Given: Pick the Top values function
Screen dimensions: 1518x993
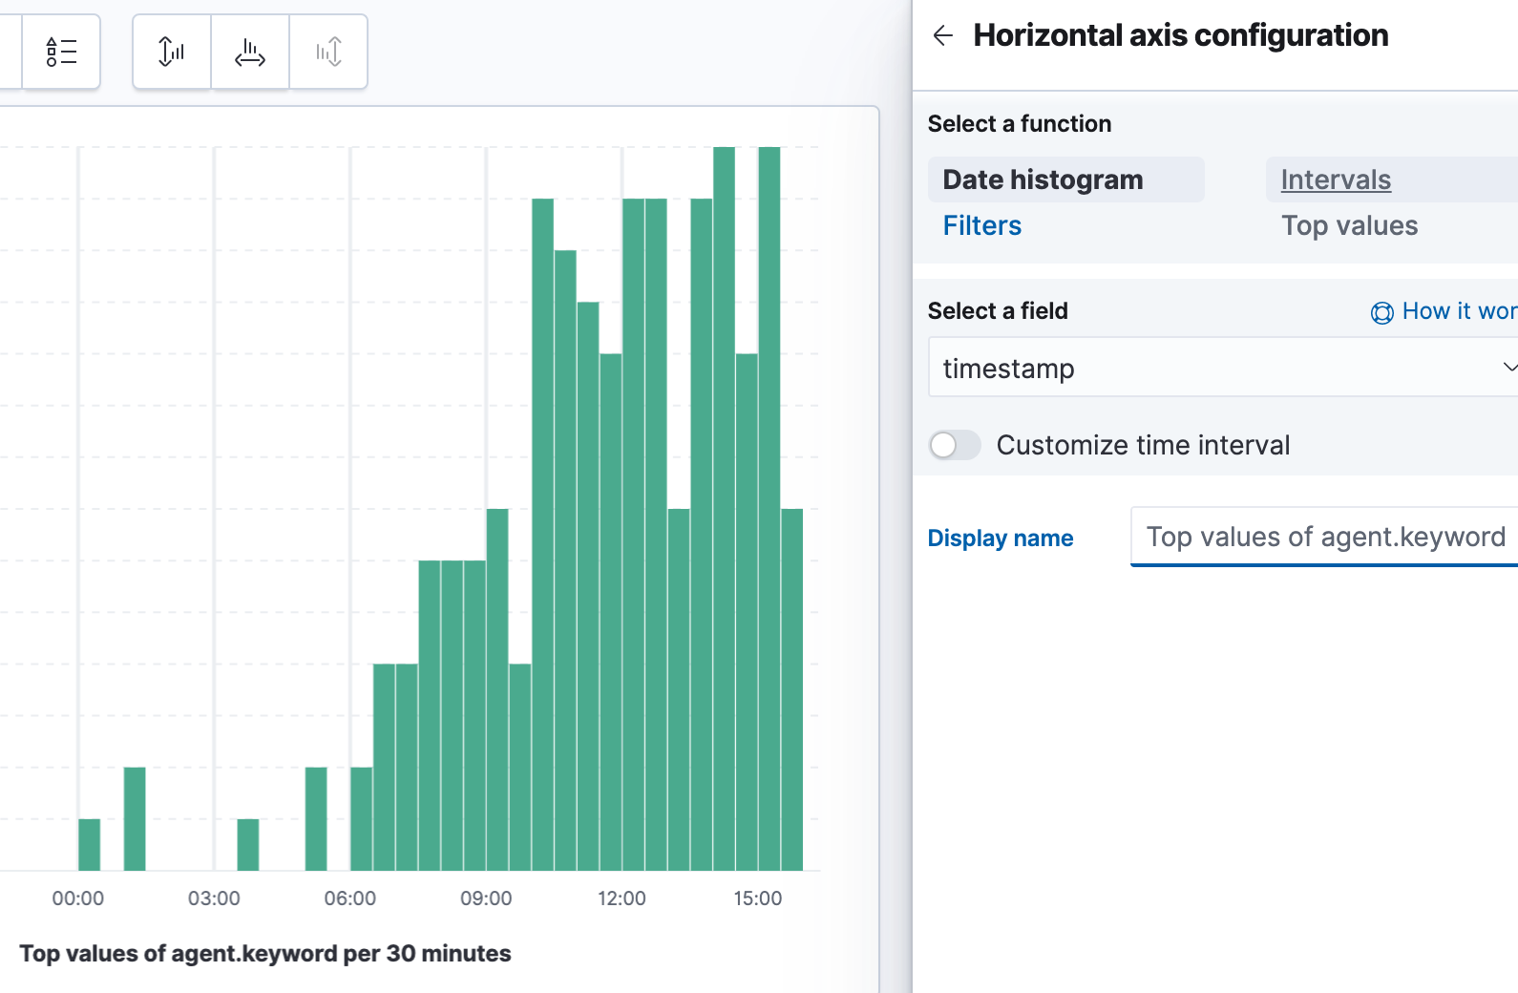Looking at the screenshot, I should 1349,225.
